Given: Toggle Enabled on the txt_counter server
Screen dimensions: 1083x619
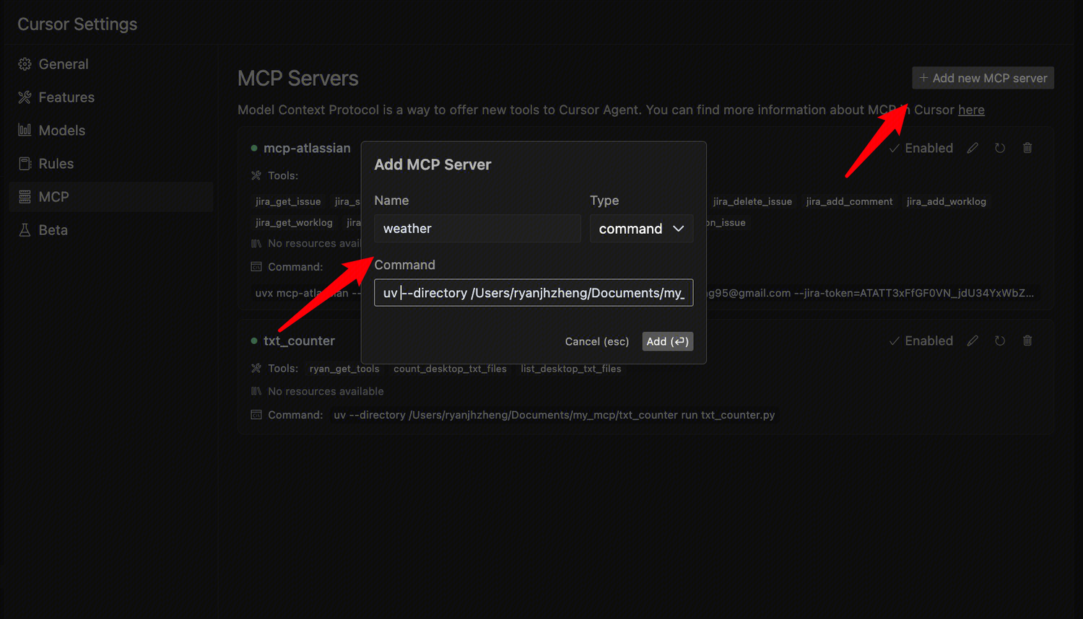Looking at the screenshot, I should tap(921, 340).
